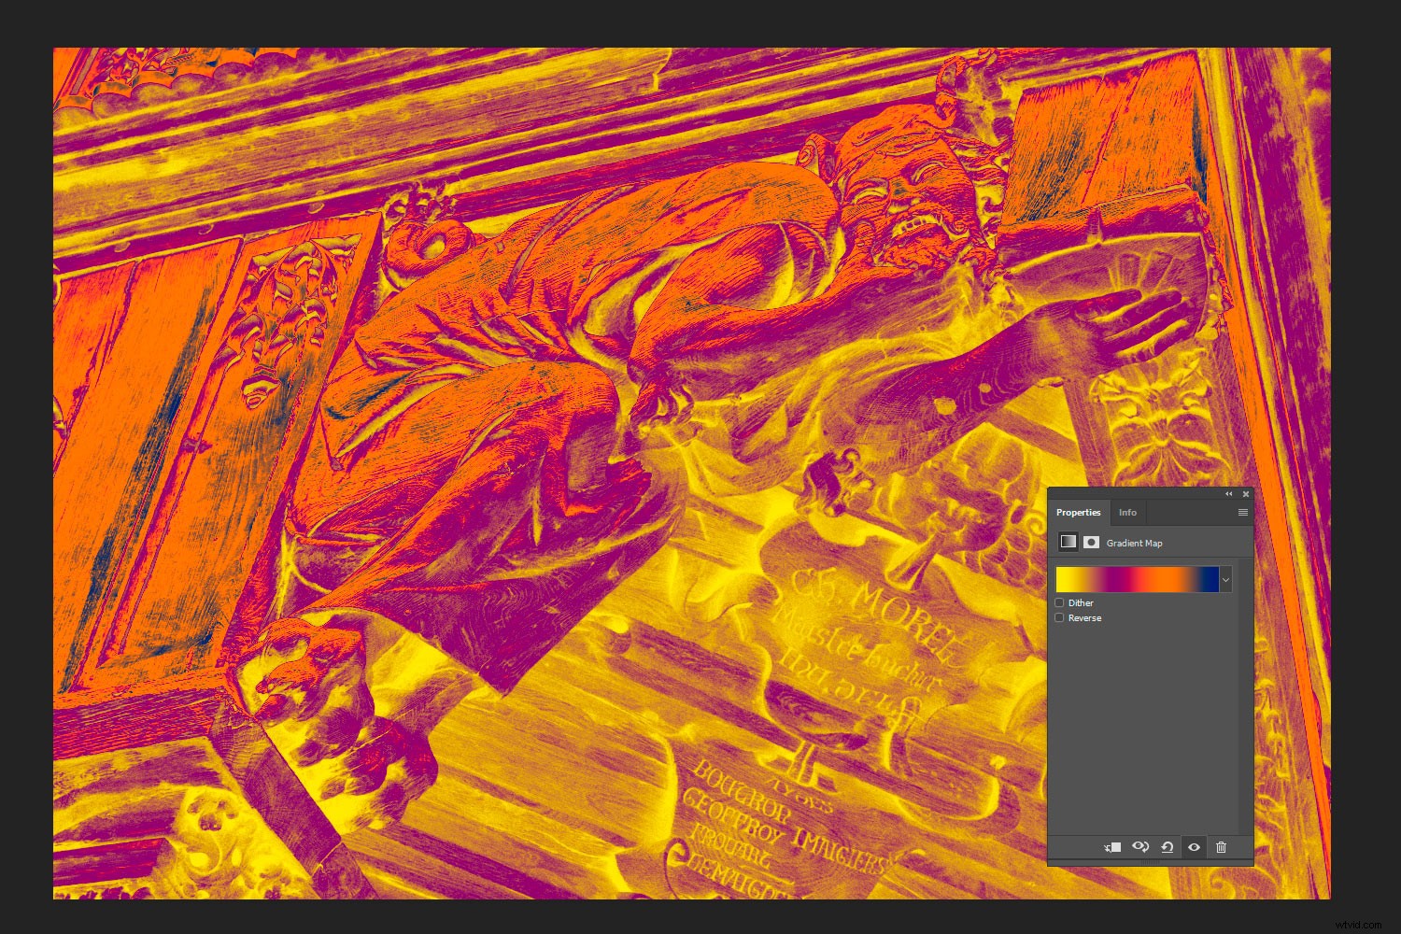Image resolution: width=1401 pixels, height=934 pixels.
Task: Close the Properties panel
Action: point(1245,494)
